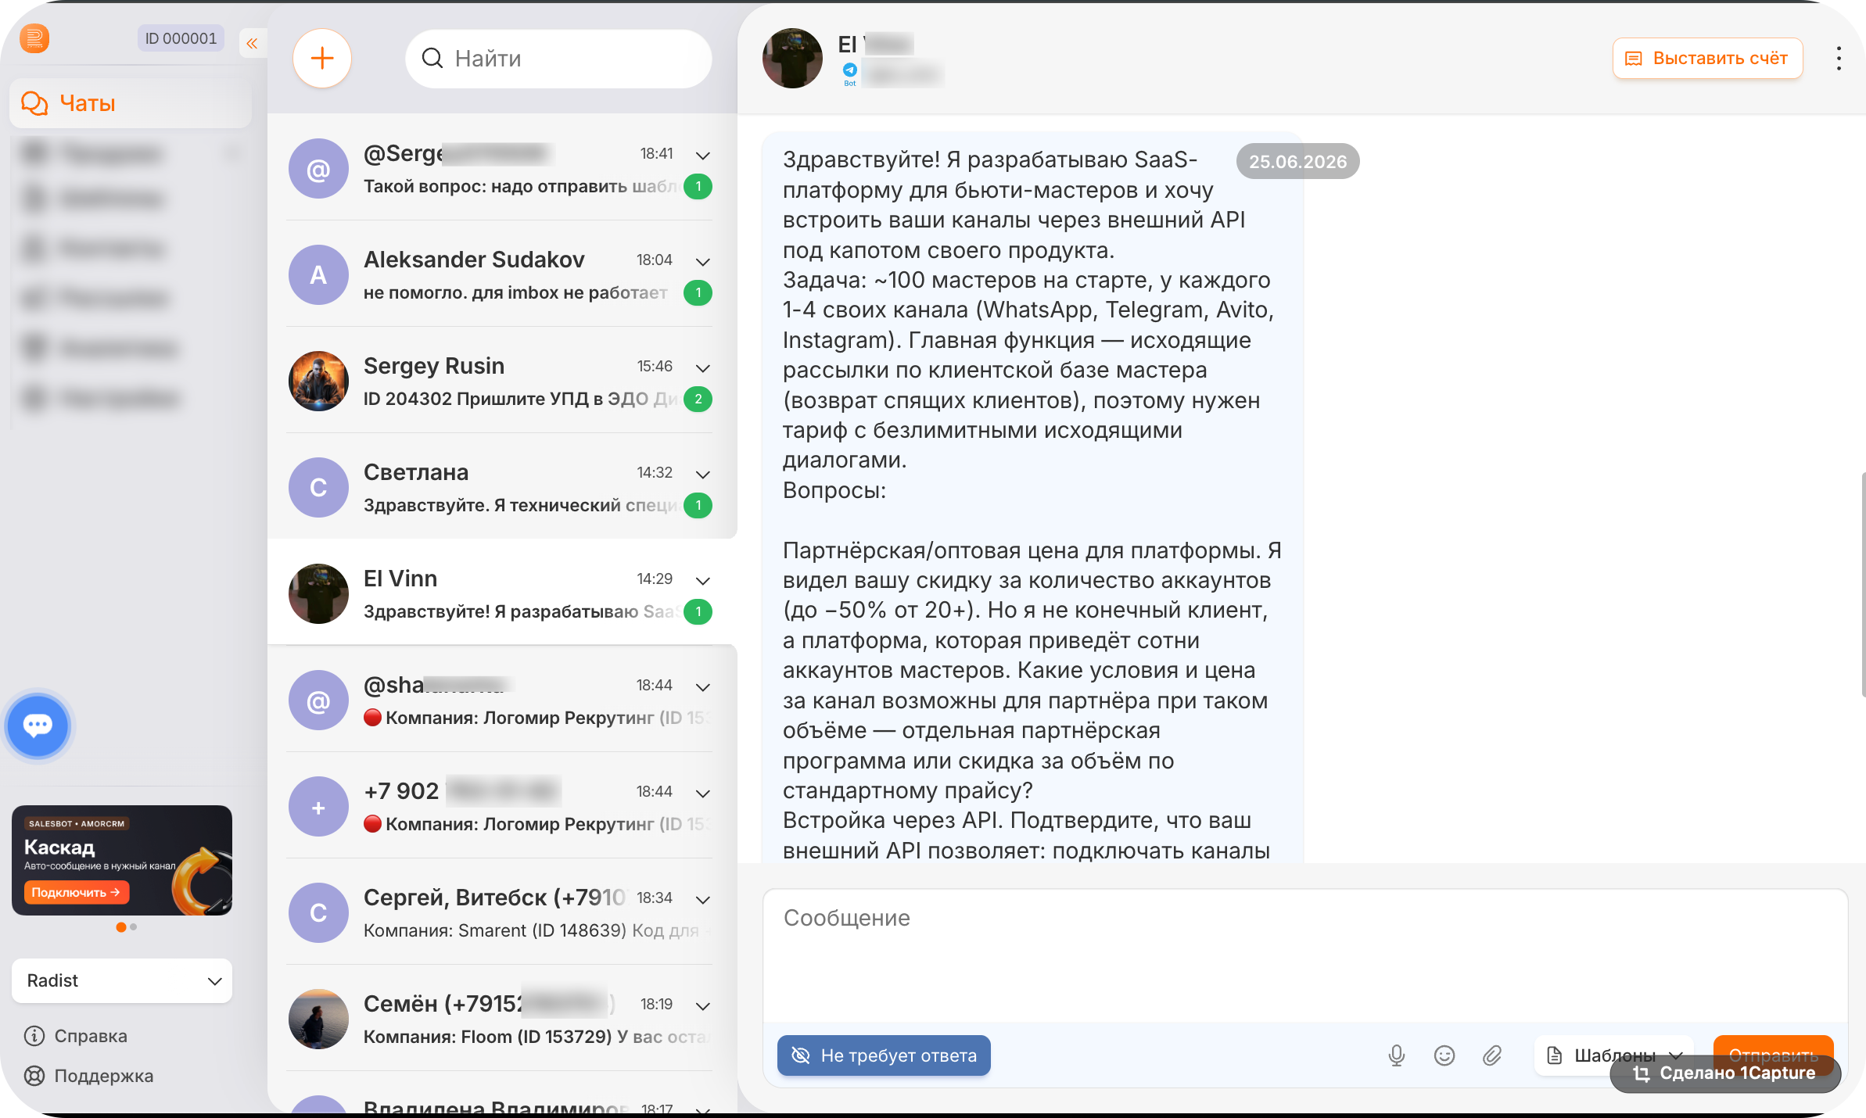
Task: Expand options chevron for +7 902 chat
Action: (702, 793)
